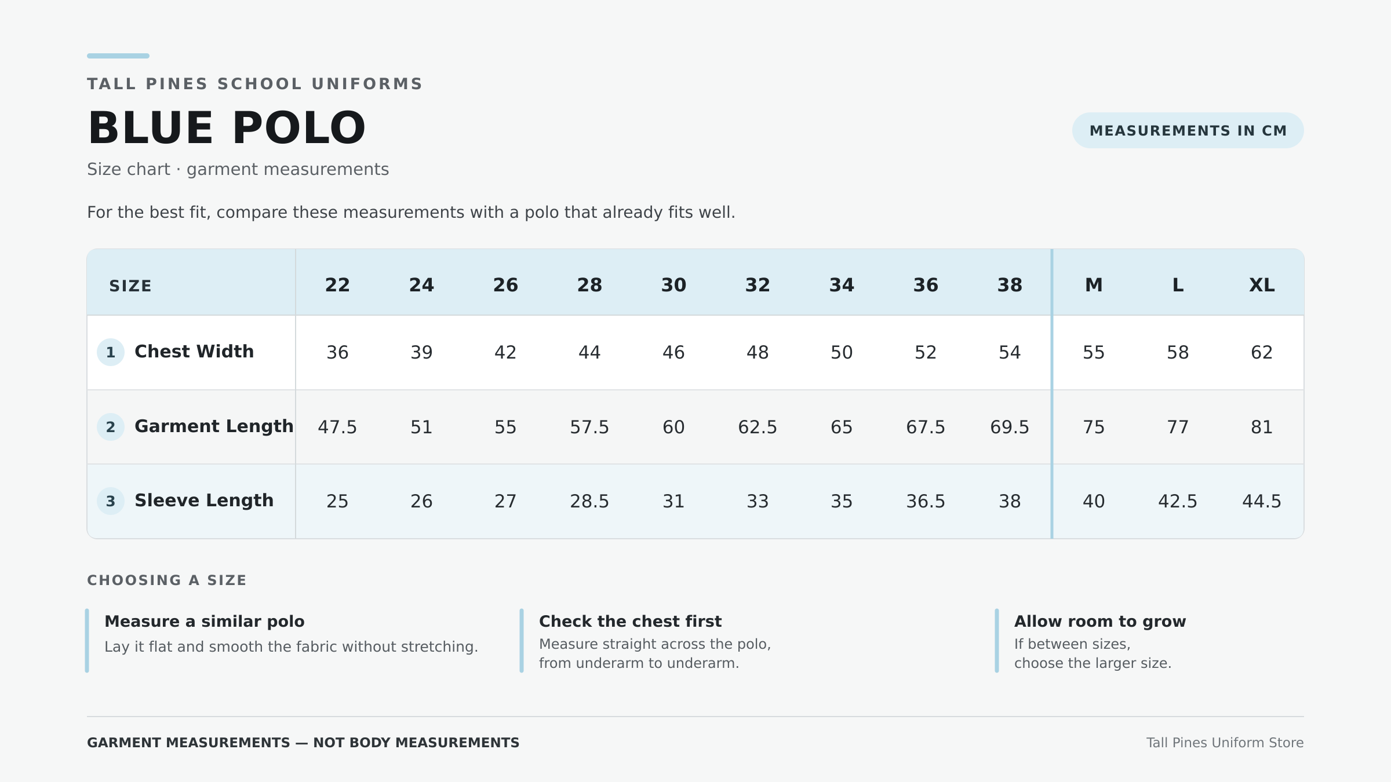Click the SIZE header label
The height and width of the screenshot is (782, 1391).
pyautogui.click(x=130, y=286)
